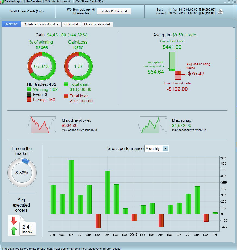This screenshot has width=237, height=250.
Task: Click the $54.64 average winning gain
Action: (x=156, y=72)
